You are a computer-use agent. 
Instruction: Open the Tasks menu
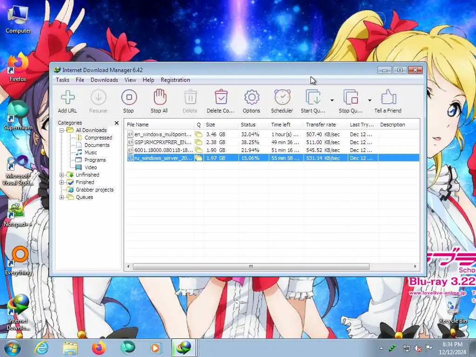[x=63, y=80]
